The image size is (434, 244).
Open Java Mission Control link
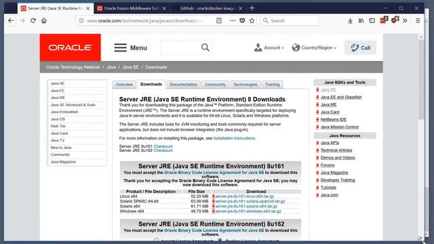[339, 127]
